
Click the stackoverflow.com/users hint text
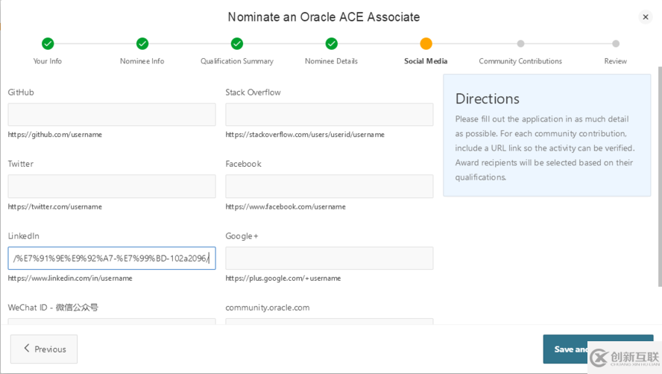(x=305, y=135)
